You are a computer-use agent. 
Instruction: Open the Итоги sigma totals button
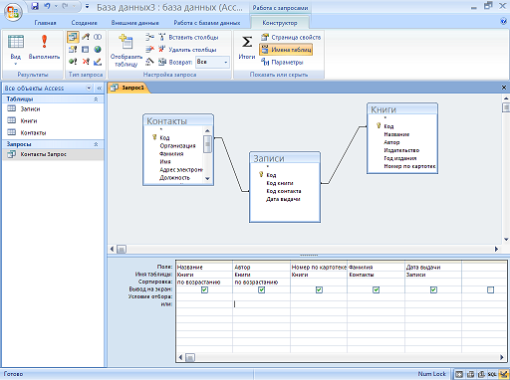[247, 47]
